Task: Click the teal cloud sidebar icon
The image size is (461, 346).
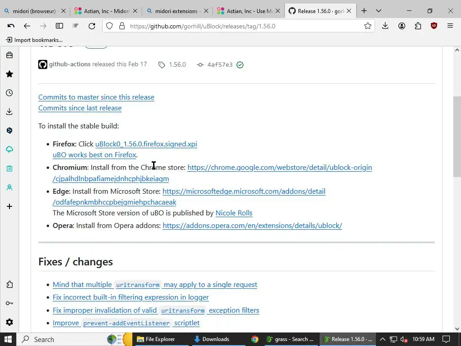Action: (x=9, y=150)
